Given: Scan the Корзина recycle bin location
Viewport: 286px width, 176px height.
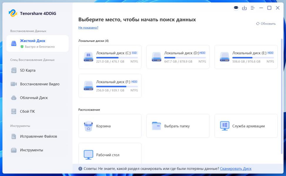Looking at the screenshot, I should 110,126.
